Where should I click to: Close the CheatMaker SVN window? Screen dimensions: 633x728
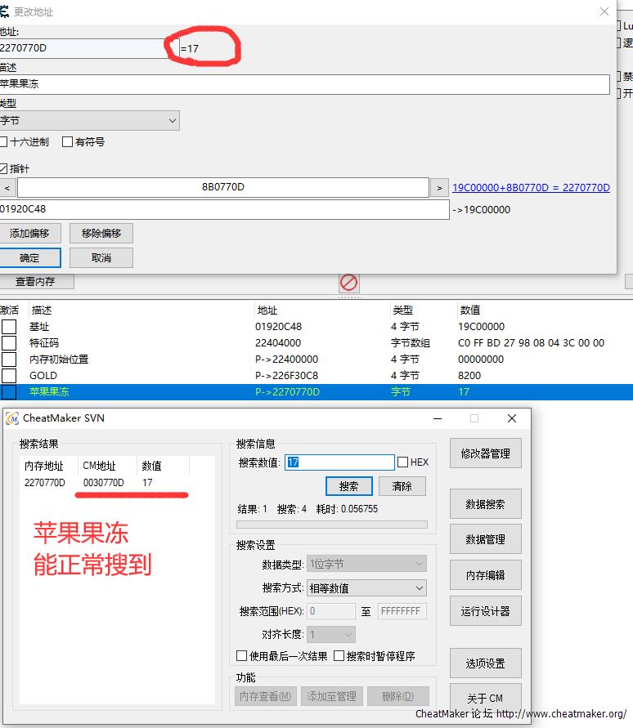[x=511, y=418]
